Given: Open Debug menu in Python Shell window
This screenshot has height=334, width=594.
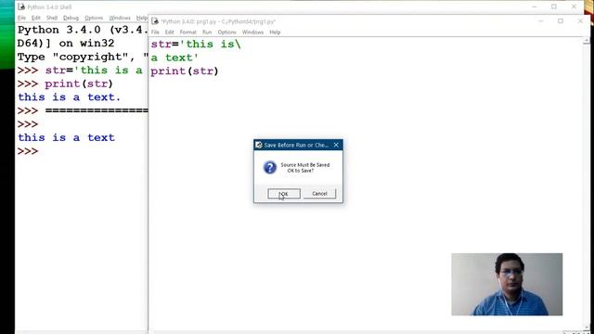Looking at the screenshot, I should click(x=71, y=18).
